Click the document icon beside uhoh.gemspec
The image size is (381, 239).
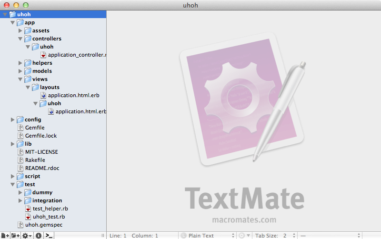pyautogui.click(x=20, y=225)
